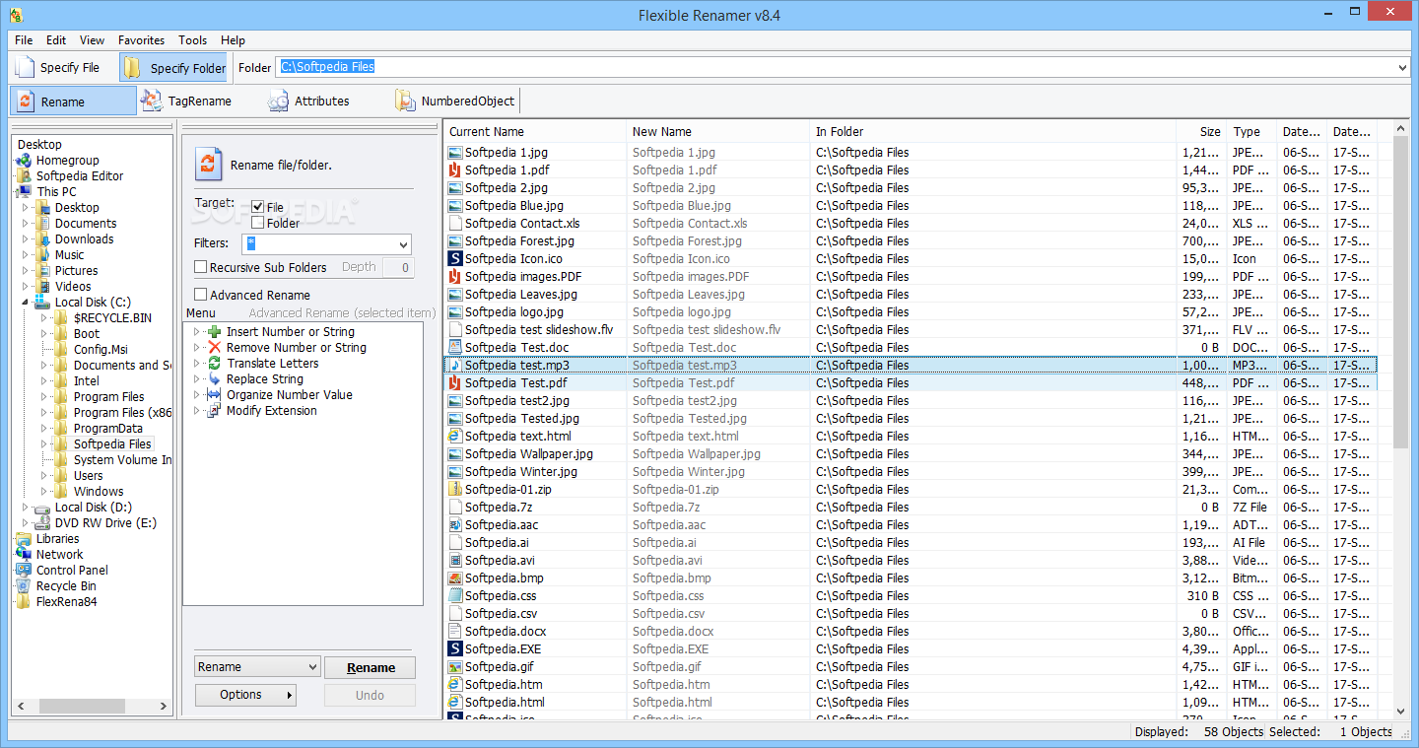Screen dimensions: 1419x748
Task: Click the TagRename tab icon
Action: tap(152, 101)
